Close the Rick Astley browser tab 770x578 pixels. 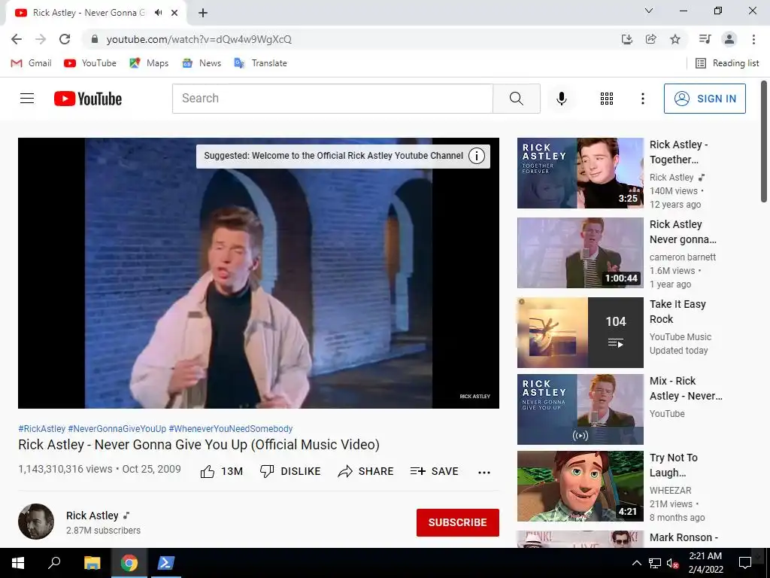click(x=174, y=13)
